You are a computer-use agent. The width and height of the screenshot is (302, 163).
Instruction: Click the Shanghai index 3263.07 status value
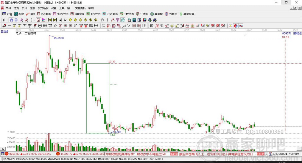(x=14, y=154)
